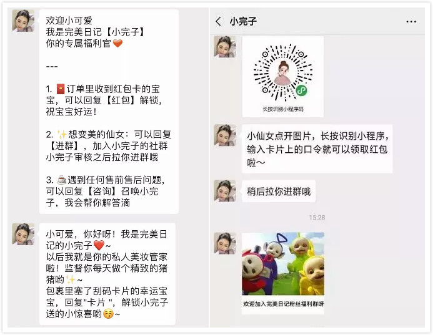
Task: Tap avatar next to welcome message 欢迎小可爱
Action: pos(23,21)
